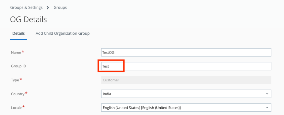Open the Groups breadcrumb link
This screenshot has height=115, width=284.
point(60,7)
